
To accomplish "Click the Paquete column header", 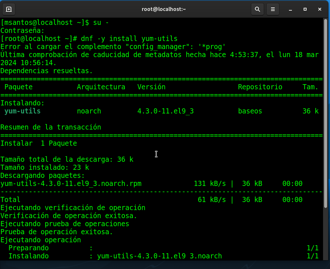I will pos(18,87).
